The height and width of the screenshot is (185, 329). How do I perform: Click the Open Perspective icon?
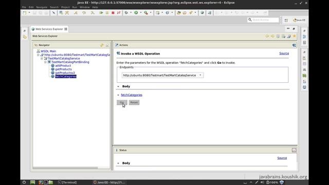(x=286, y=20)
